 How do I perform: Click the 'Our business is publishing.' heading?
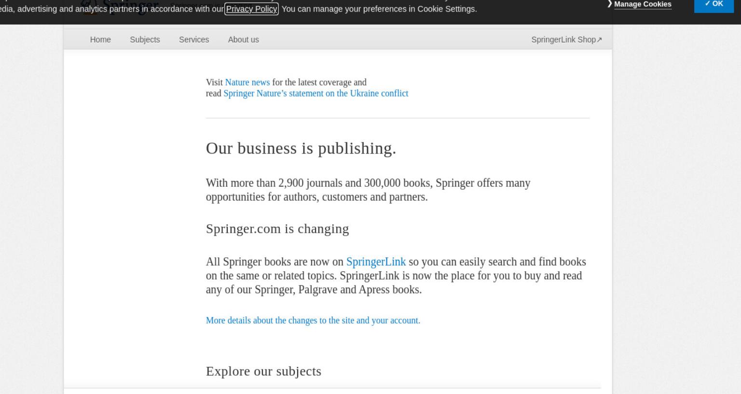click(301, 148)
